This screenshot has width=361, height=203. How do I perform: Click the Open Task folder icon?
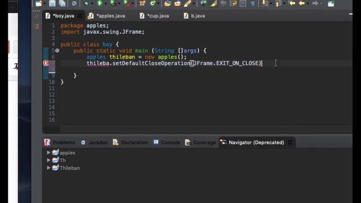[x=177, y=3]
